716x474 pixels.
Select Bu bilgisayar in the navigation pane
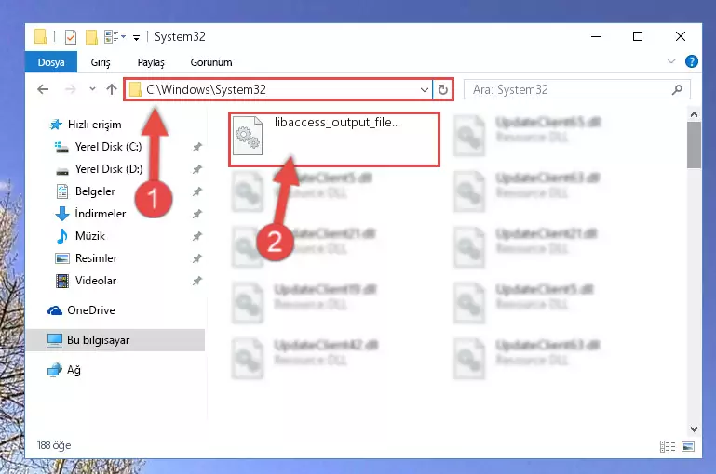115,340
